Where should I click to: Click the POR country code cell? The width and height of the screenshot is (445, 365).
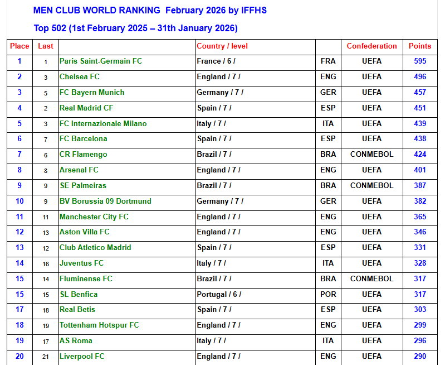click(328, 294)
